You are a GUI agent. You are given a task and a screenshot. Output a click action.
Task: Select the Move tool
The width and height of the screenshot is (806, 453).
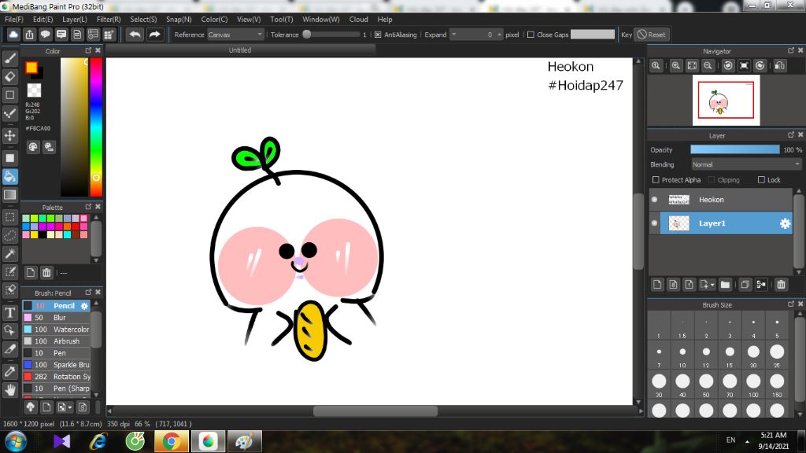[x=9, y=135]
